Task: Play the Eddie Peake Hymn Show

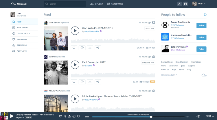Action: click(x=75, y=99)
